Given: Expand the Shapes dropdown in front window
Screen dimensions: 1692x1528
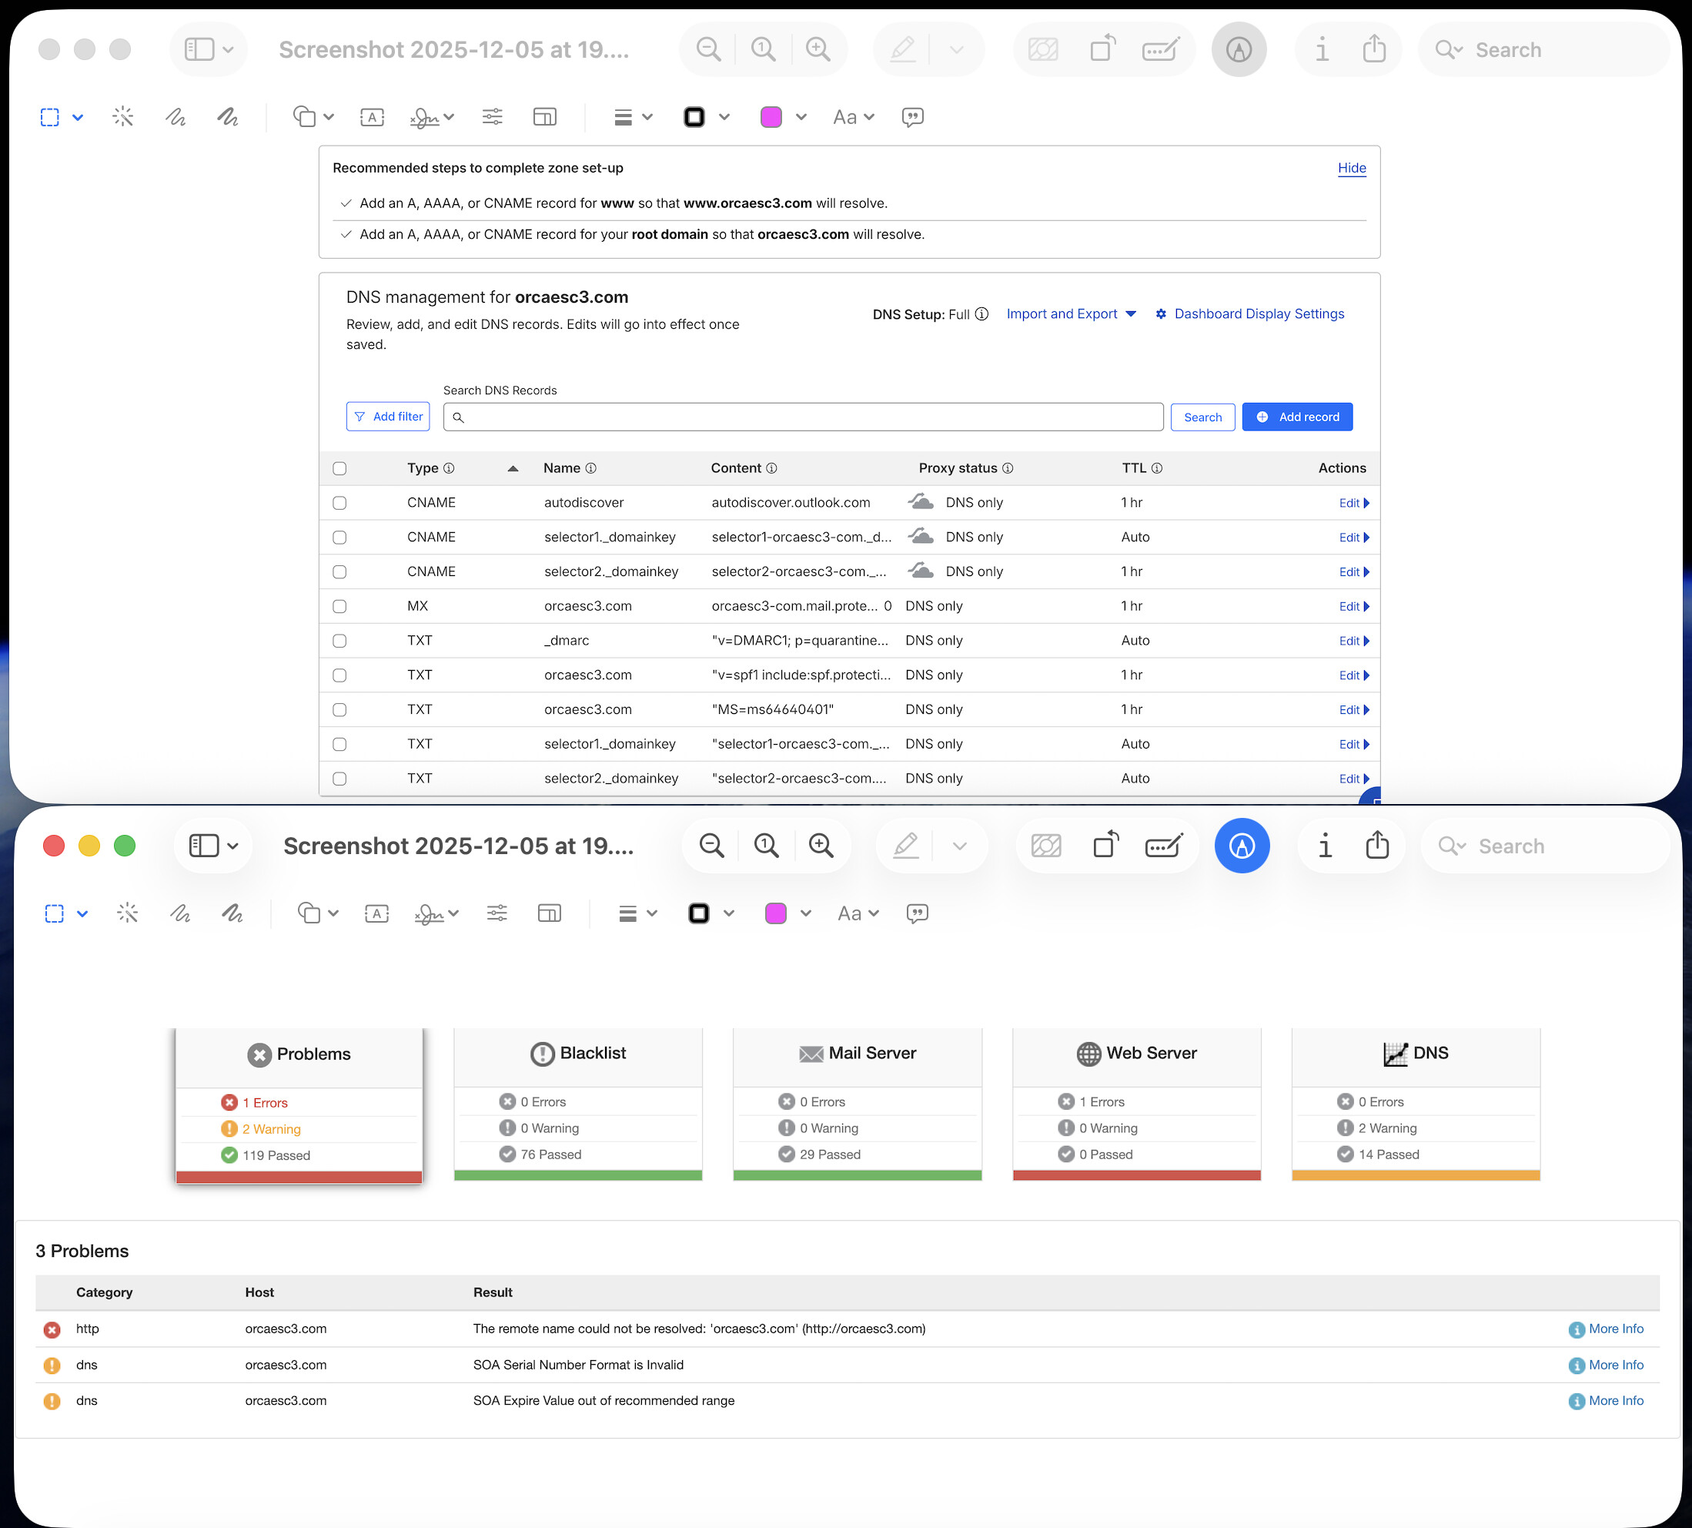Looking at the screenshot, I should tap(317, 913).
